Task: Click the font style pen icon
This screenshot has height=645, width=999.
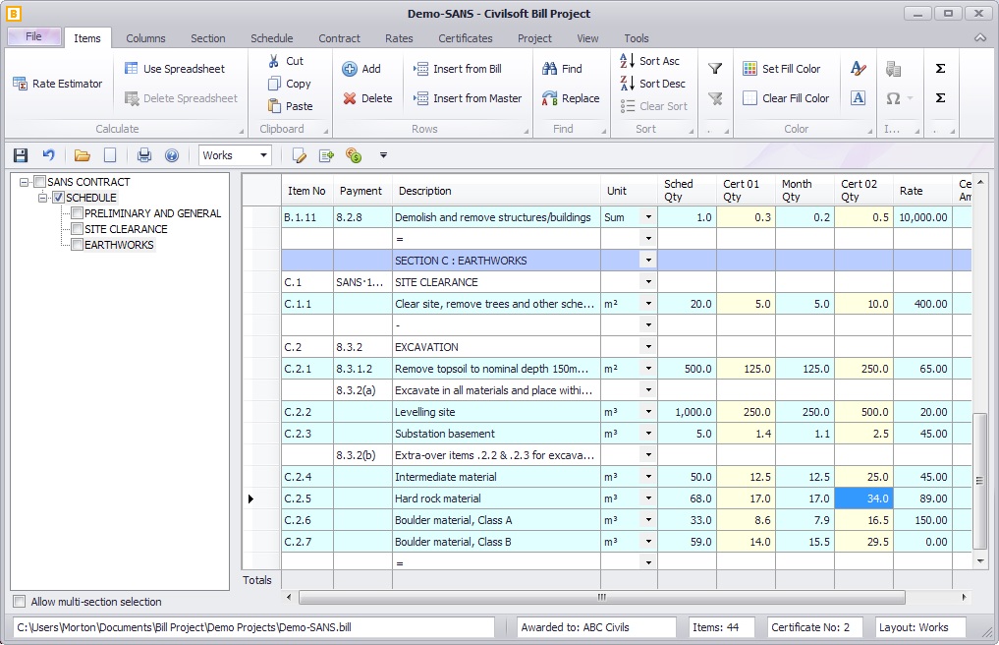Action: (859, 68)
